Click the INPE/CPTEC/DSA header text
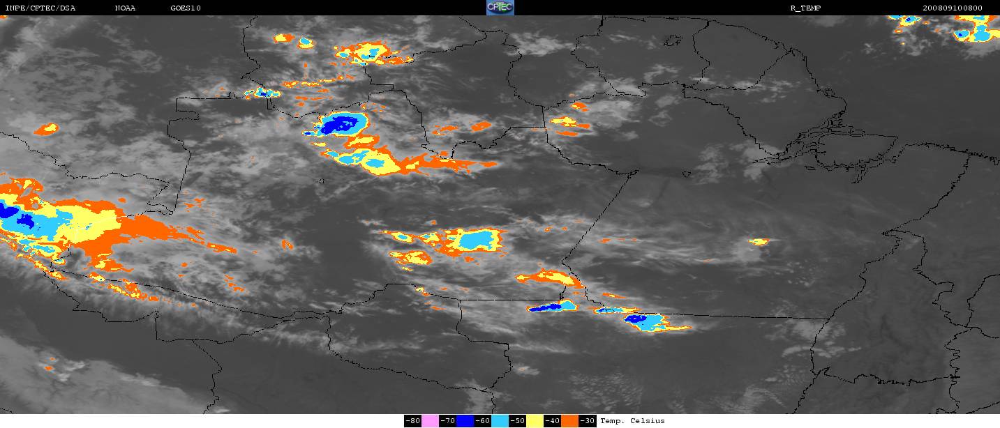The height and width of the screenshot is (428, 1000). pos(40,8)
